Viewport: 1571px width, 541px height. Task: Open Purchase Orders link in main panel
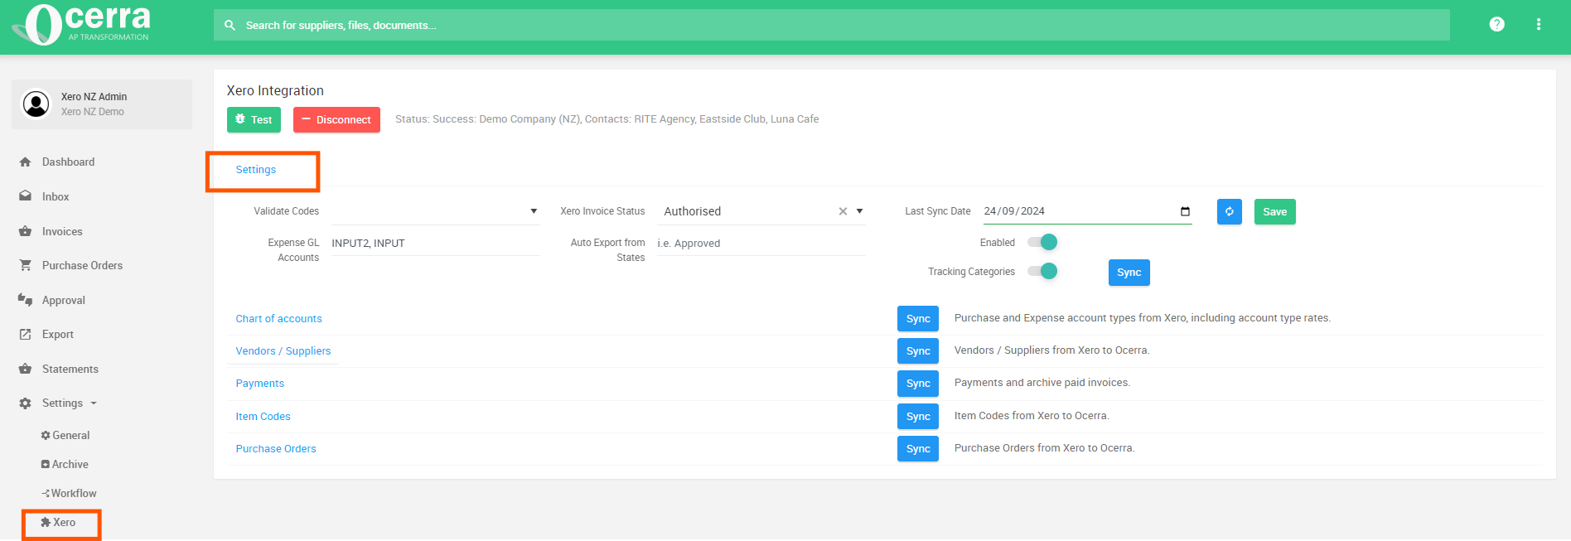click(x=276, y=449)
